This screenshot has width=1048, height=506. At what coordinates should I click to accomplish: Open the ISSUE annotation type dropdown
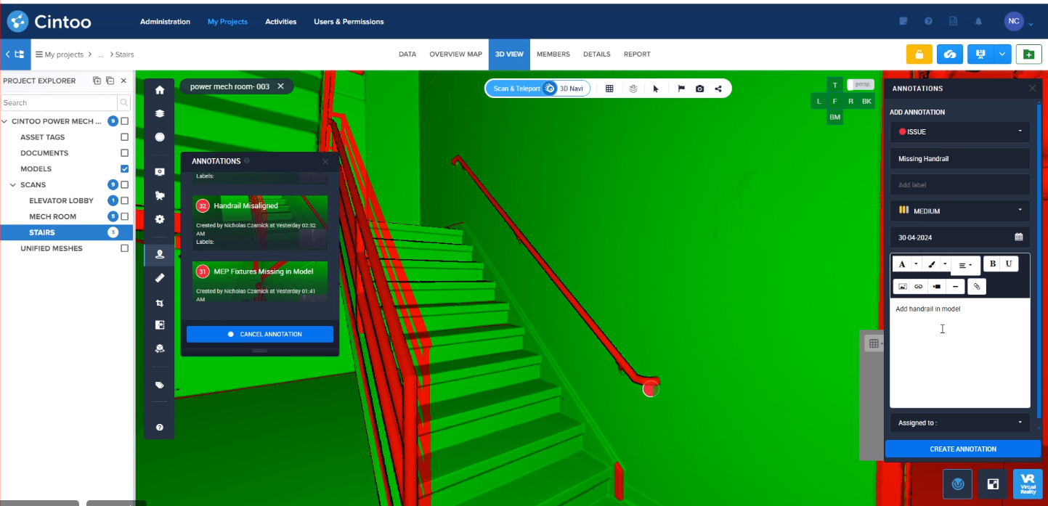pyautogui.click(x=959, y=131)
